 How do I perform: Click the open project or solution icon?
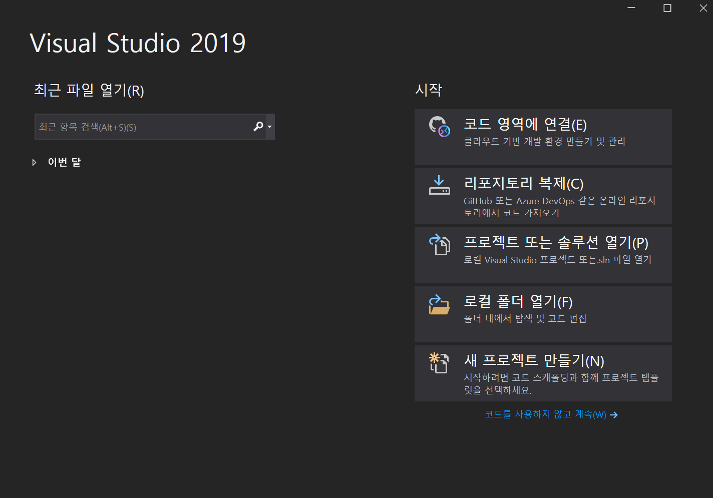coord(440,244)
